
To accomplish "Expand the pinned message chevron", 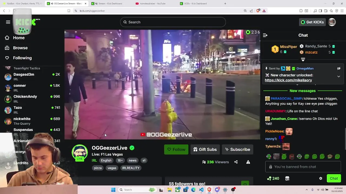I will [x=338, y=77].
